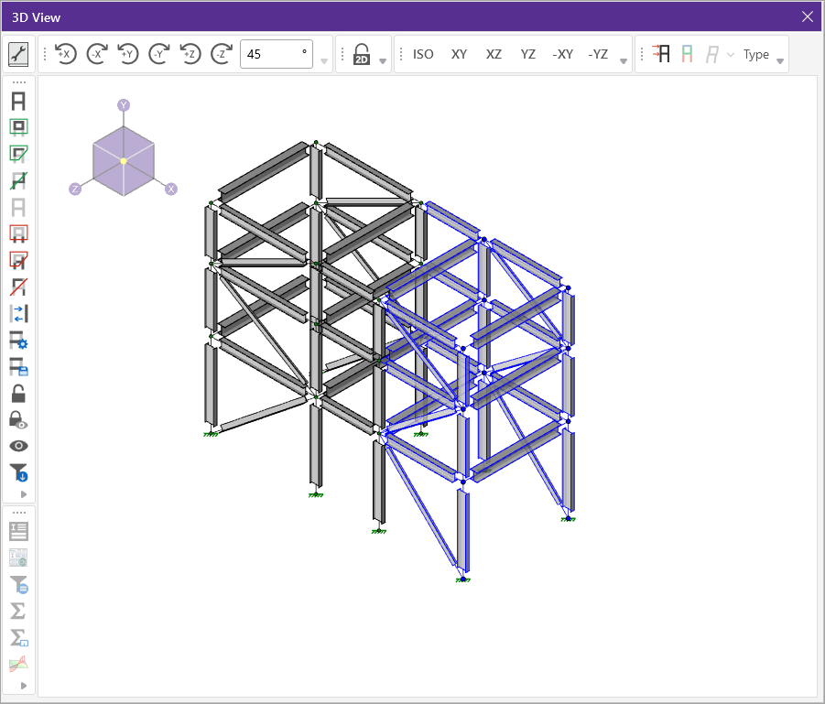Open the wrench view settings icon

(18, 55)
